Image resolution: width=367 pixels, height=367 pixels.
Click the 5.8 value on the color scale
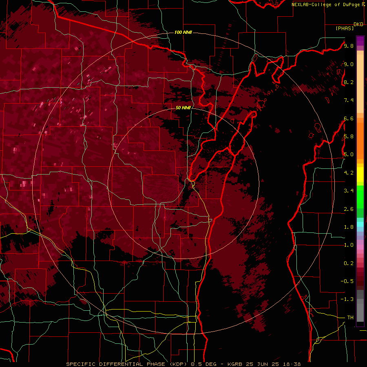(x=349, y=137)
